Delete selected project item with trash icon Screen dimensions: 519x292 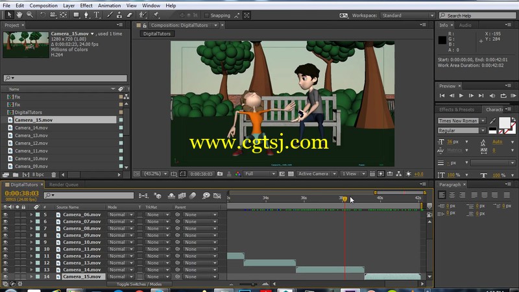pyautogui.click(x=54, y=175)
